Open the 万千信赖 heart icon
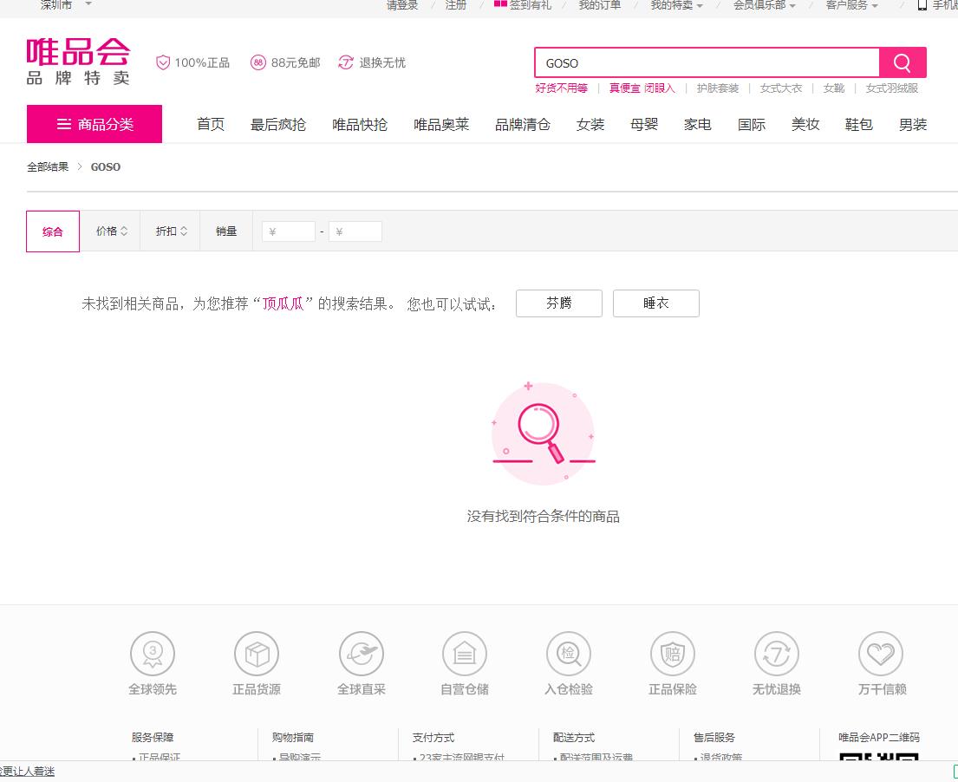Image resolution: width=958 pixels, height=782 pixels. [881, 654]
